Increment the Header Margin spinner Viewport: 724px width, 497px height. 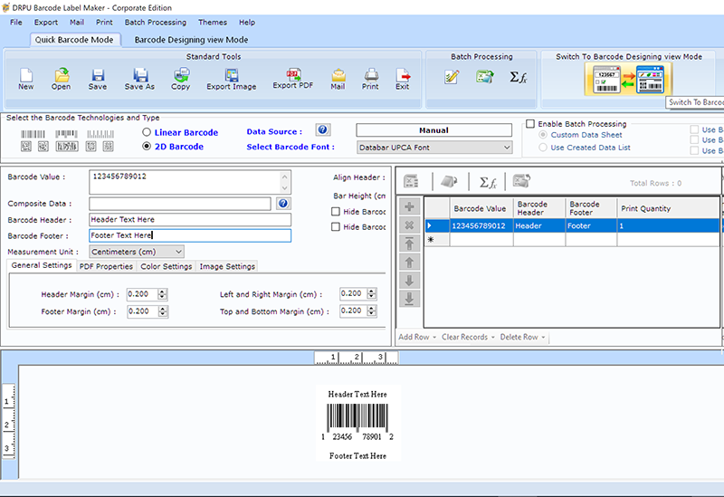[x=163, y=292]
